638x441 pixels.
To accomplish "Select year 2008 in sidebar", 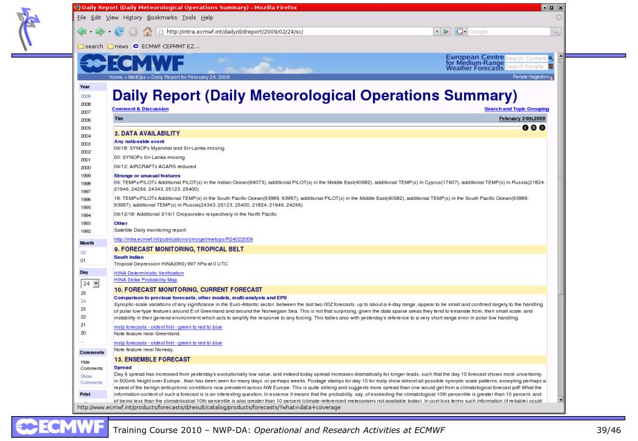I will 85,104.
